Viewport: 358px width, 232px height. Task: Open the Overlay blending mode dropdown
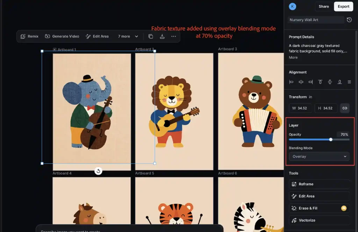point(319,156)
